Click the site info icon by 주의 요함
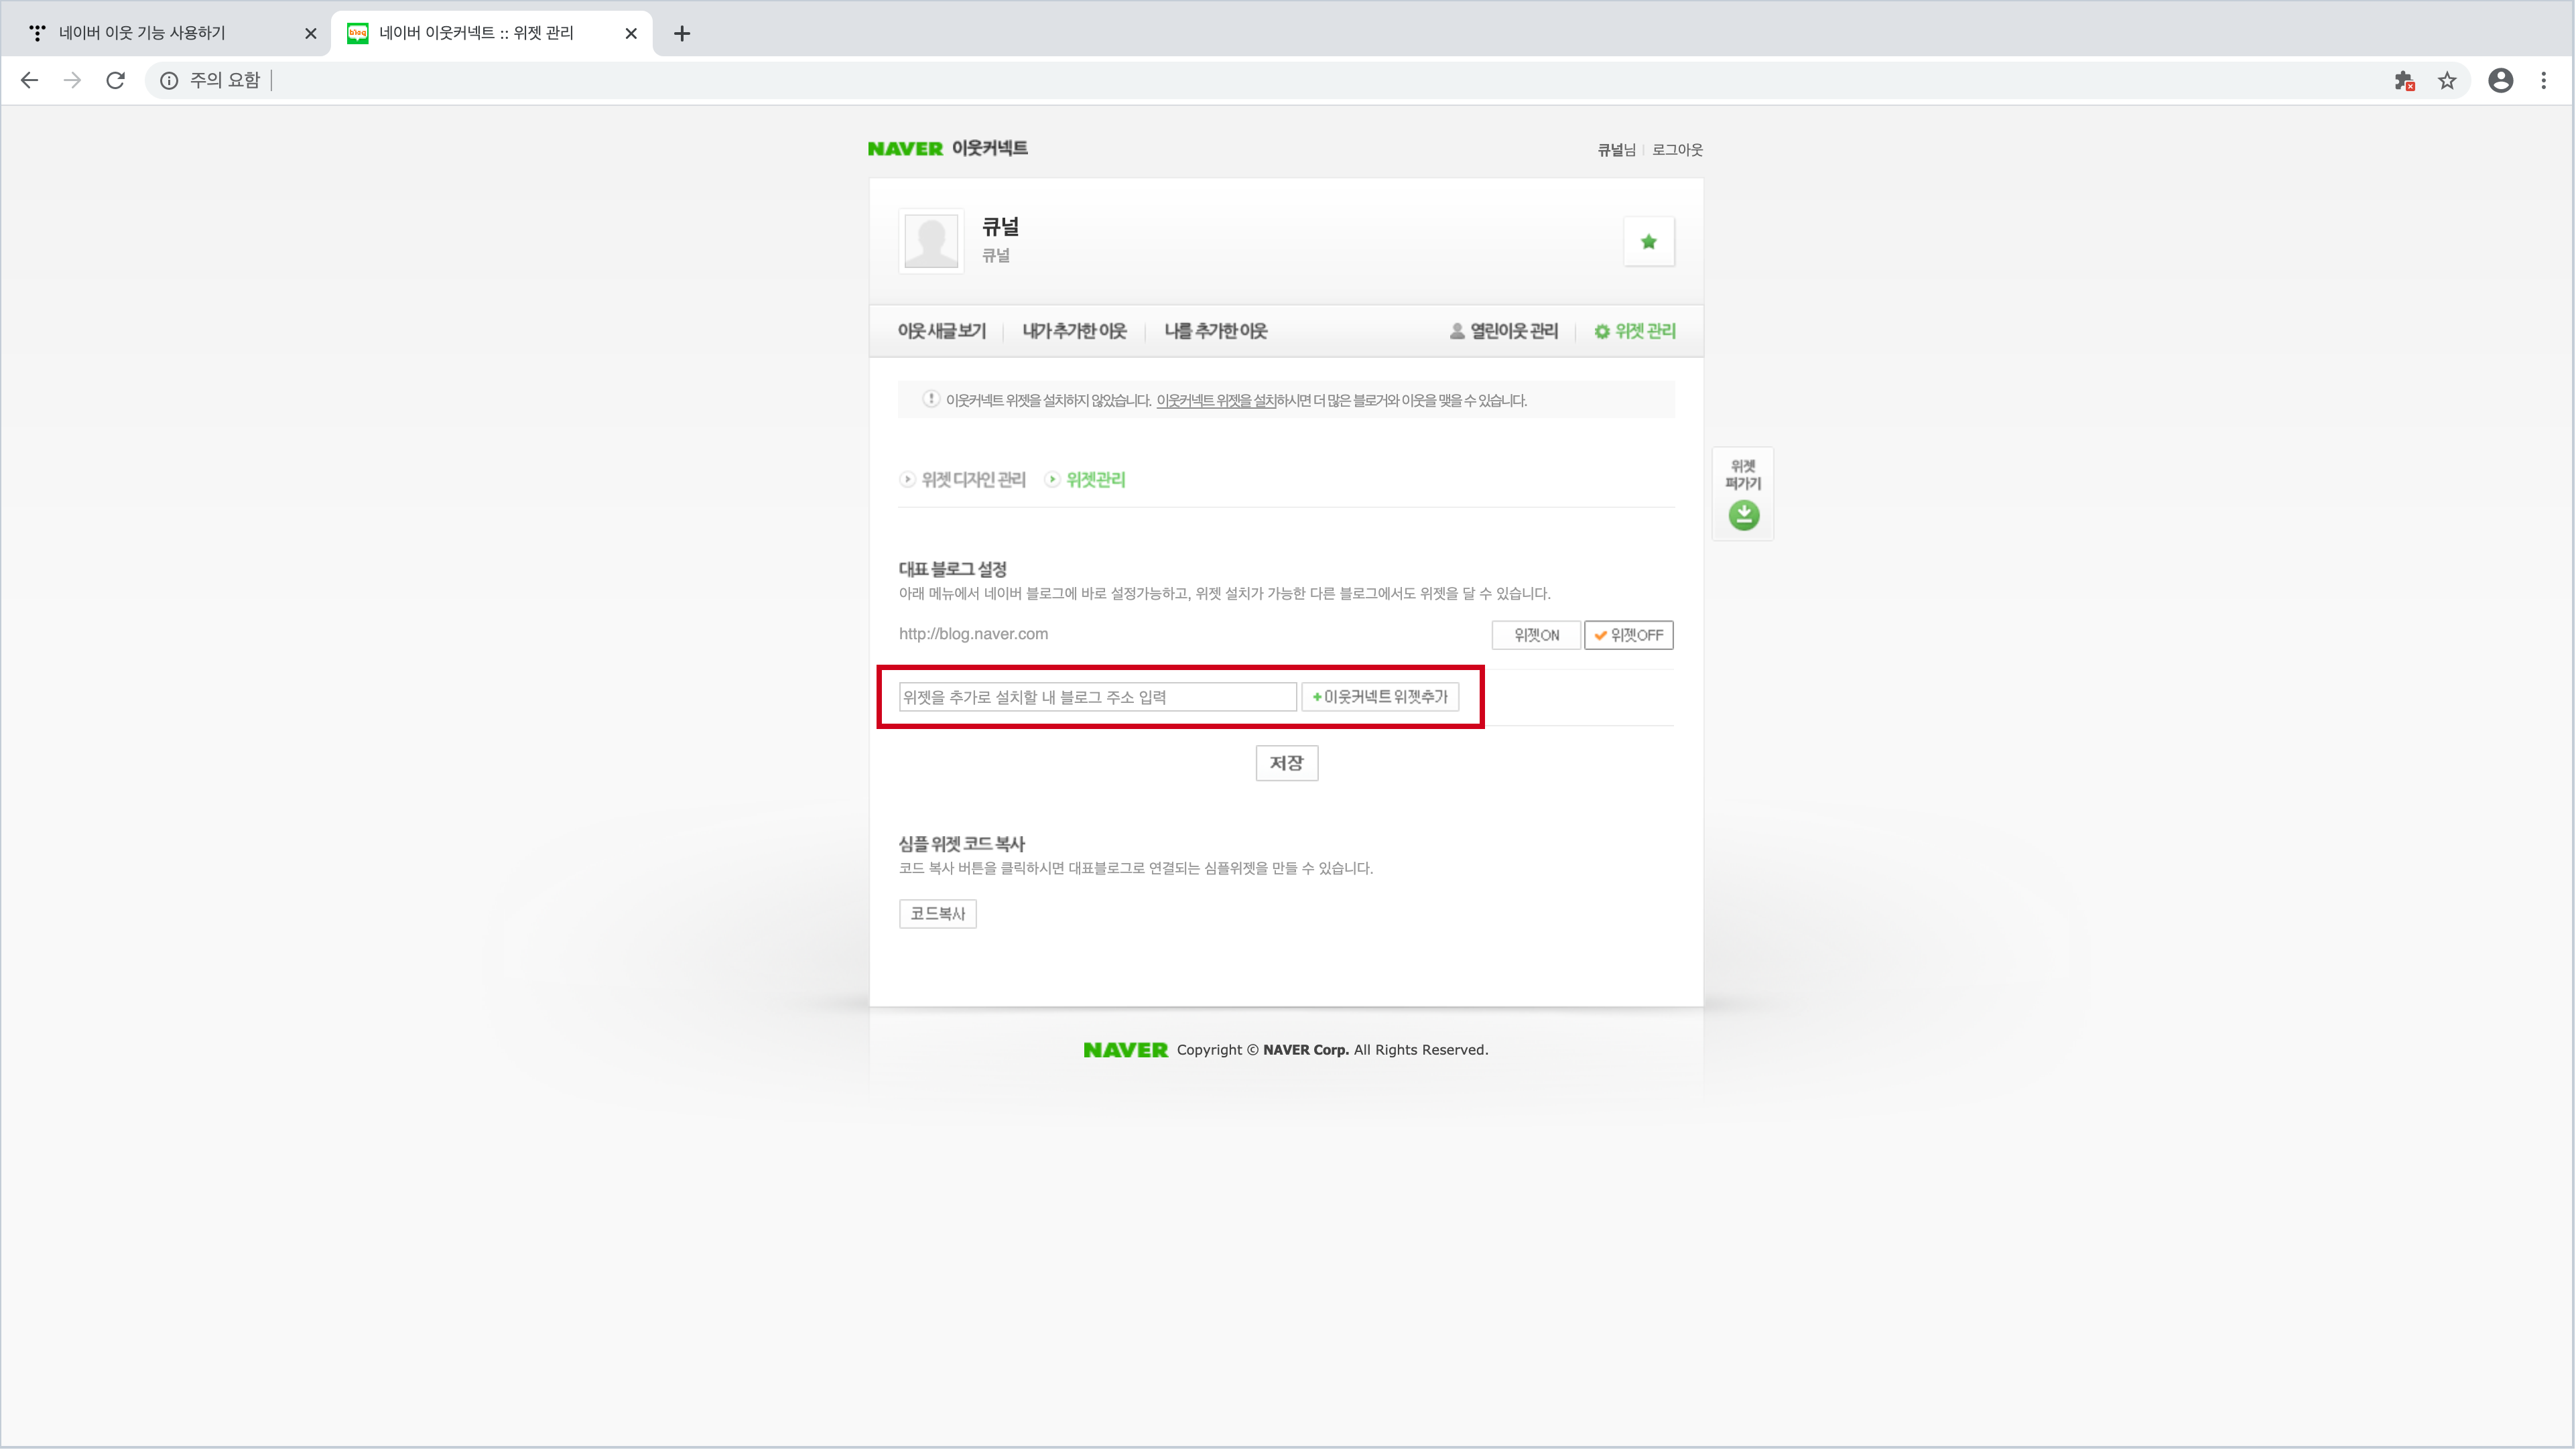The width and height of the screenshot is (2576, 1450). [169, 80]
